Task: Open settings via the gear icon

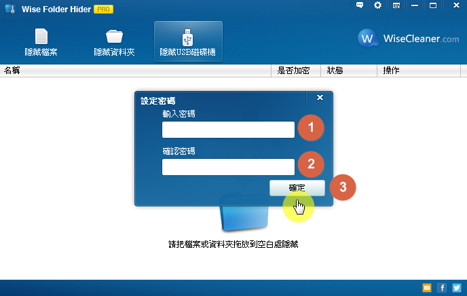Action: 377,5
